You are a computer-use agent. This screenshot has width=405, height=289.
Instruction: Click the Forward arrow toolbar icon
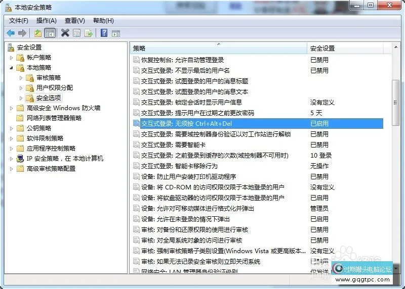[x=22, y=33]
